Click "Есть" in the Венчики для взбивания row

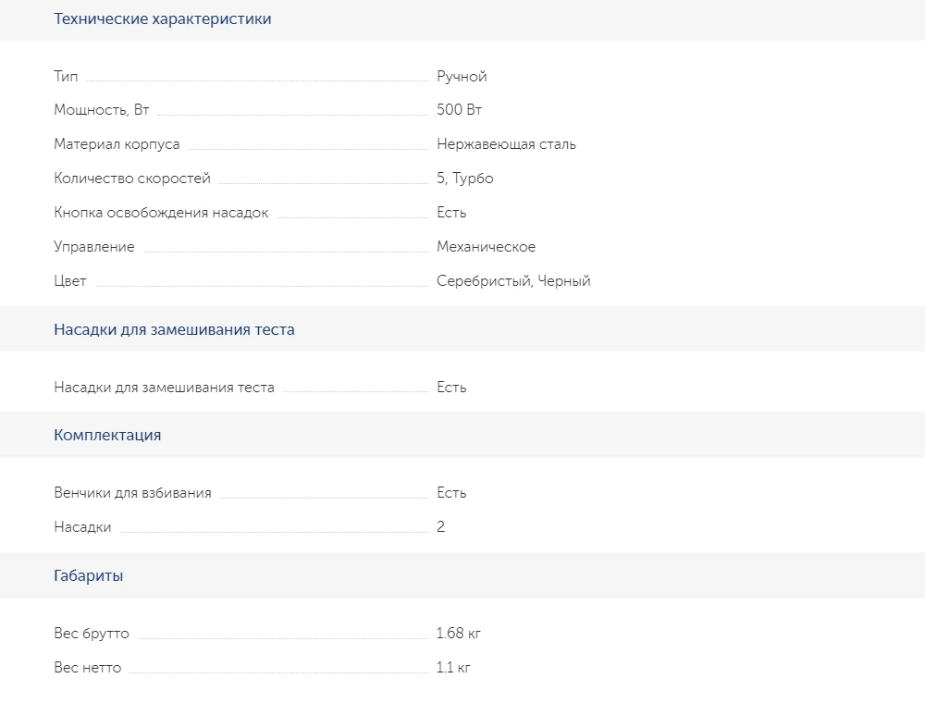tap(451, 493)
